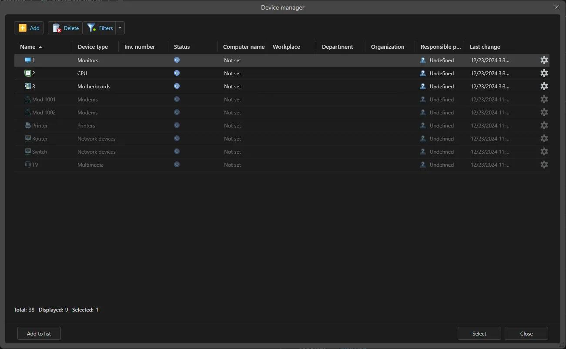Viewport: 566px width, 349px height.
Task: Open settings gear for Printer row
Action: 544,125
